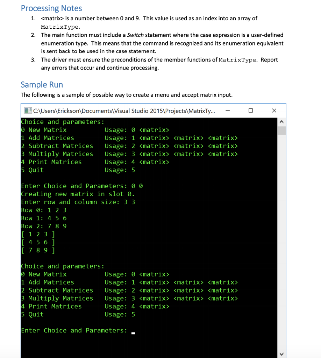Screen dimensions: 321x358
Task: Click the last '5 Quit' menu line
Action: 78,314
